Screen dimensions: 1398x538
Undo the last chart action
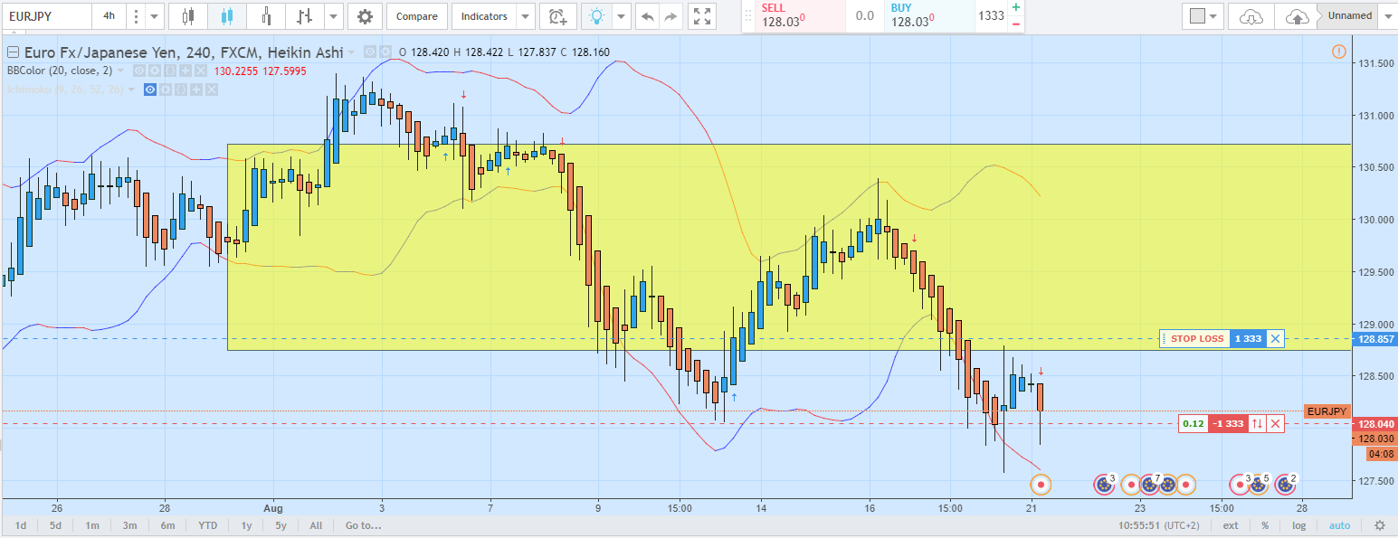tap(647, 16)
